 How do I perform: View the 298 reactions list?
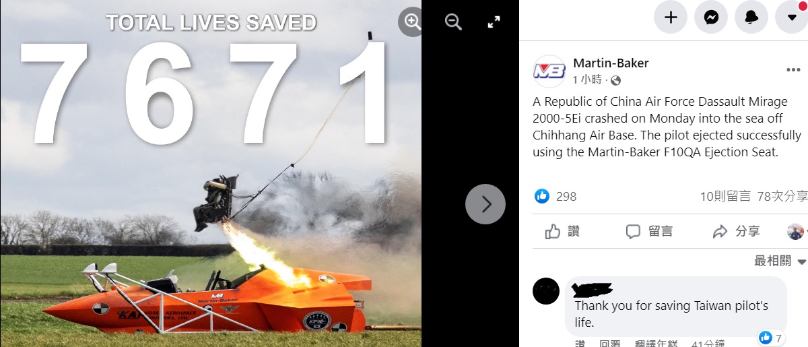pos(555,196)
